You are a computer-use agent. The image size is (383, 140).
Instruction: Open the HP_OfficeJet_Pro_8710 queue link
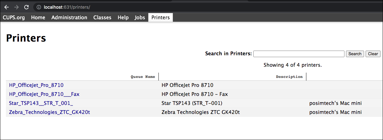coord(36,85)
